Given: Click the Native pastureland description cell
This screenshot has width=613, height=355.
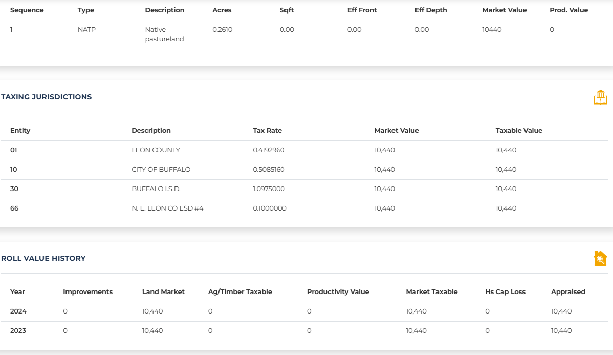Looking at the screenshot, I should point(164,34).
